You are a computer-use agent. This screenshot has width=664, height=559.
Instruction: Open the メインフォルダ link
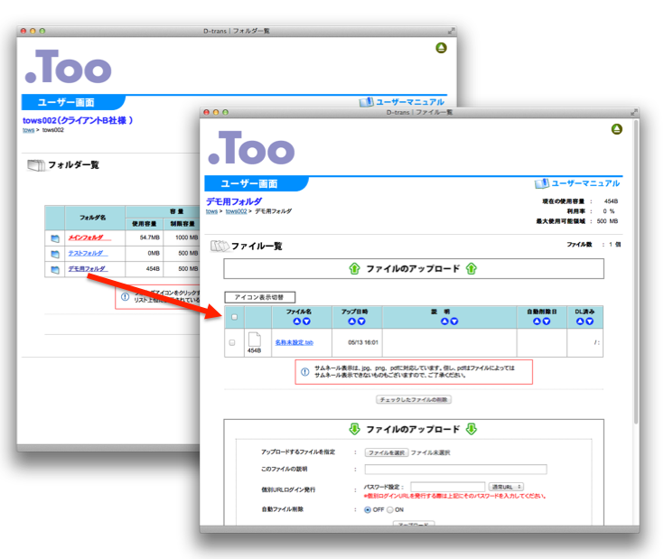[88, 238]
